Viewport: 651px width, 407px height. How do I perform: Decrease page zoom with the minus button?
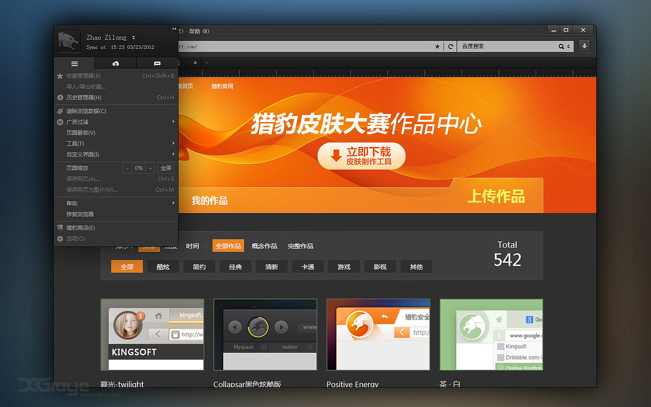pyautogui.click(x=127, y=168)
